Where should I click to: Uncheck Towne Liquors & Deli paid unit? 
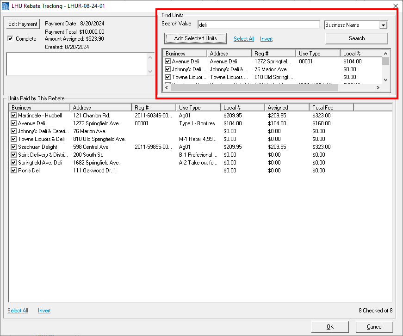pos(13,139)
